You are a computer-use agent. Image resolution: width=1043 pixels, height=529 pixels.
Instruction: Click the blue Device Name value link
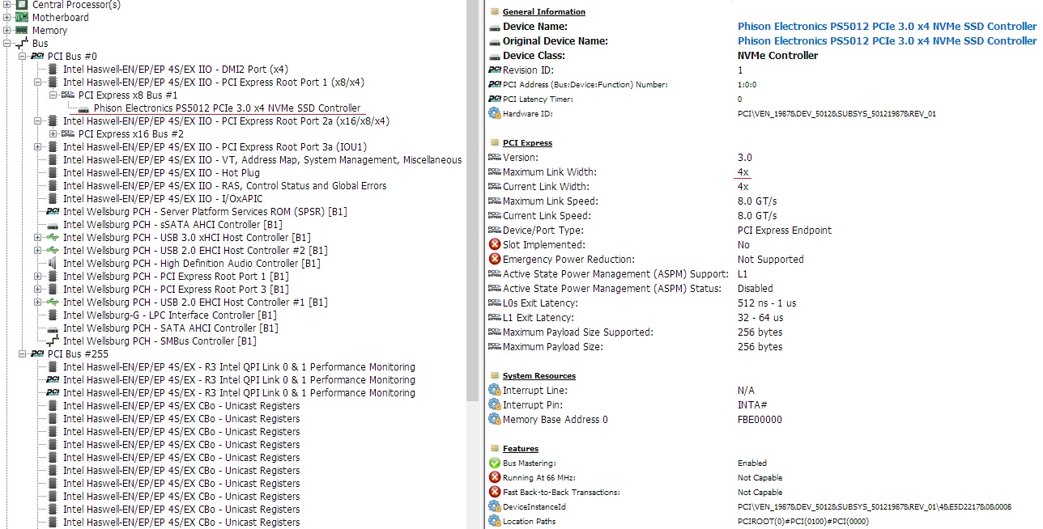887,27
